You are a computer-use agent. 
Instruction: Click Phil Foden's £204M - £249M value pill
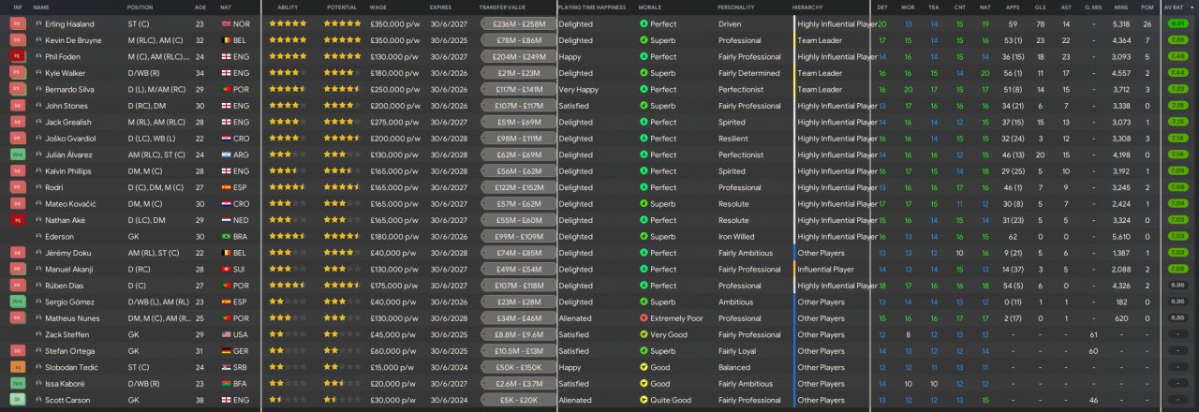coord(518,56)
